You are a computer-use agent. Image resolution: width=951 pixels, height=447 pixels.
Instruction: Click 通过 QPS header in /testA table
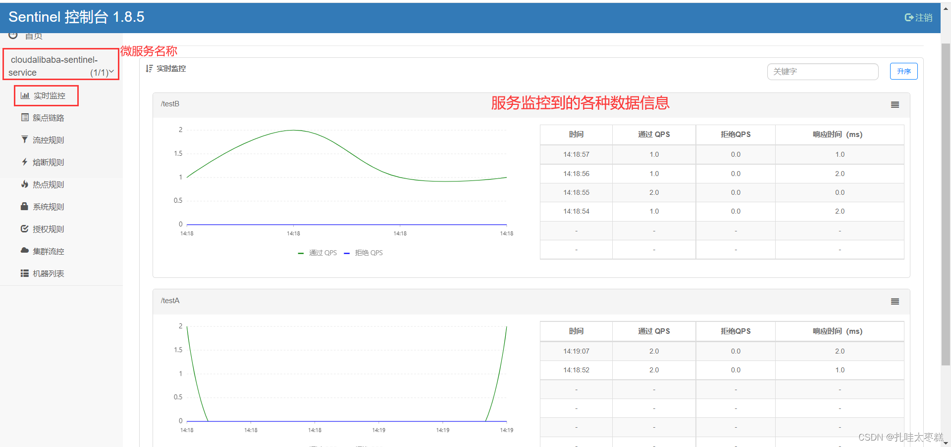click(654, 331)
